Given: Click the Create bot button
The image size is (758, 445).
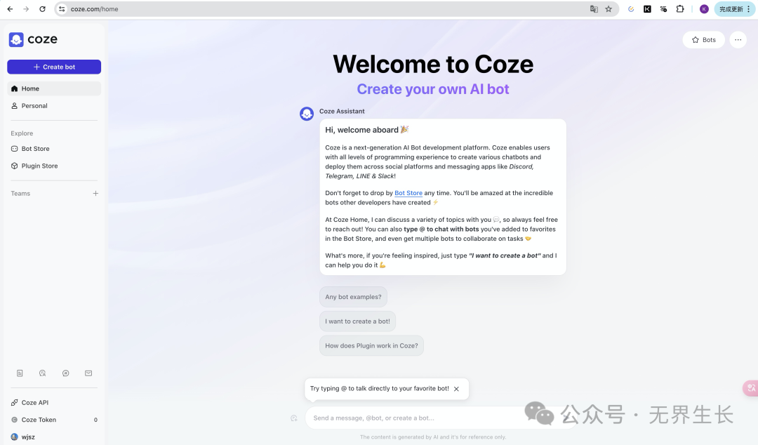Looking at the screenshot, I should tap(54, 67).
